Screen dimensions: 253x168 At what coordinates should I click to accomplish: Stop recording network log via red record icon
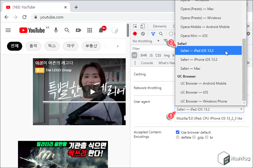point(135,33)
